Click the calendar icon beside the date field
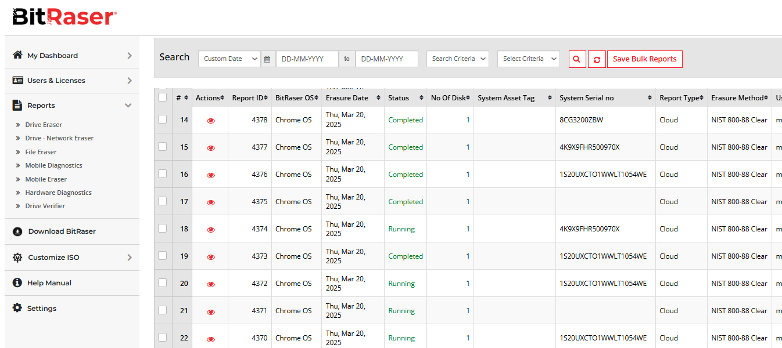 tap(267, 59)
